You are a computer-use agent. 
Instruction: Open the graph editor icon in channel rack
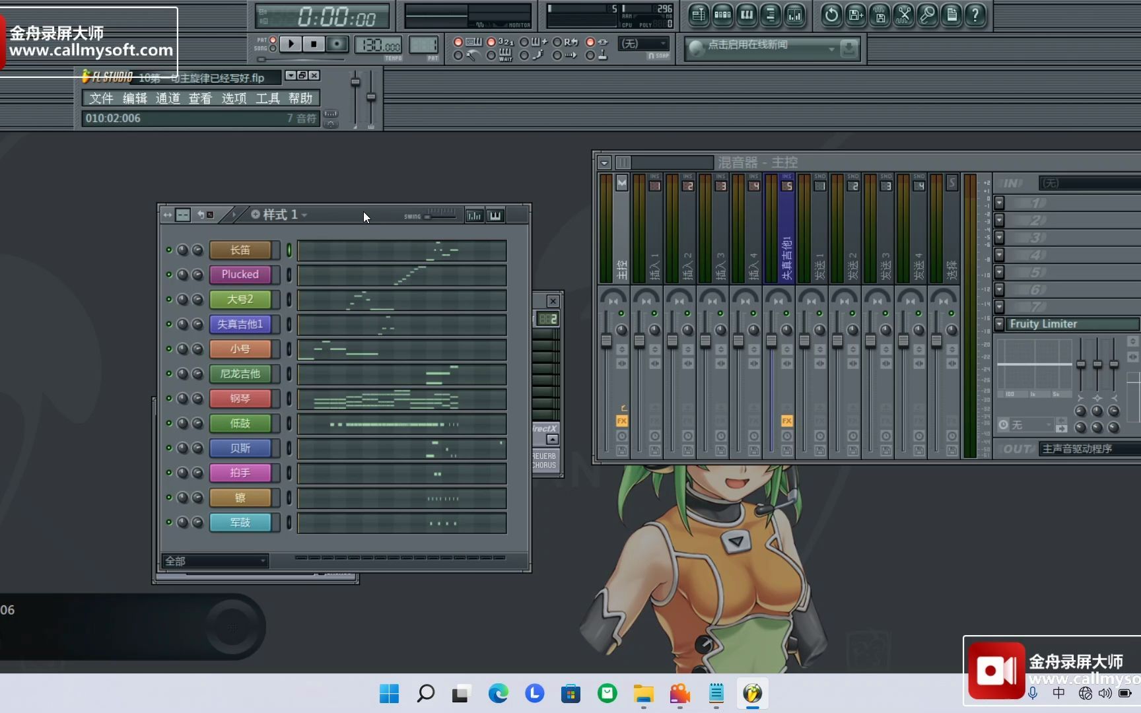(473, 215)
